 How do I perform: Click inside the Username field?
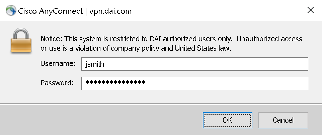(x=195, y=64)
